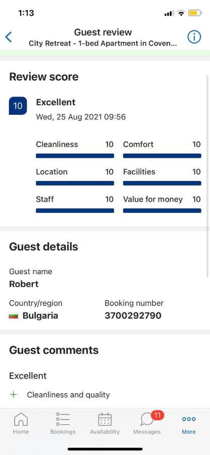Viewport: 210px width, 455px height.
Task: Tap the guest name Robert
Action: pos(24,284)
